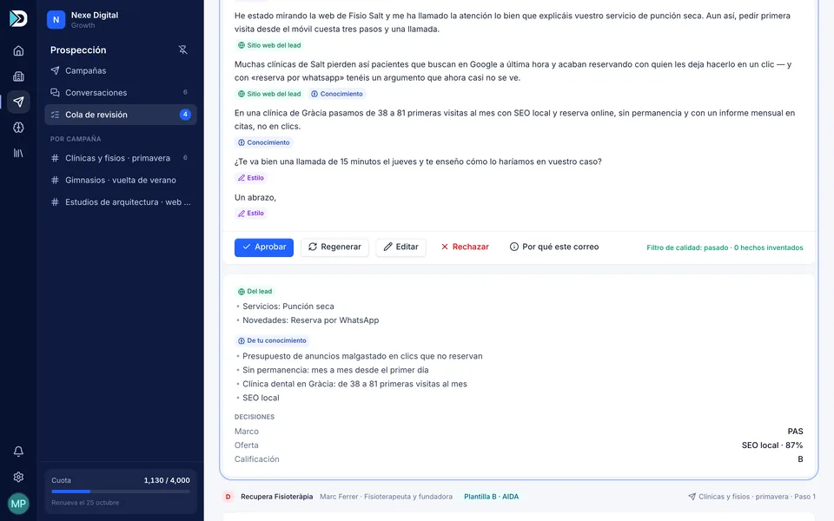Open the brain knowledge icon in left rail
Image resolution: width=834 pixels, height=521 pixels.
point(18,128)
